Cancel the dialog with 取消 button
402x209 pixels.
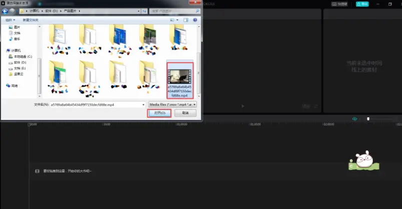point(185,113)
